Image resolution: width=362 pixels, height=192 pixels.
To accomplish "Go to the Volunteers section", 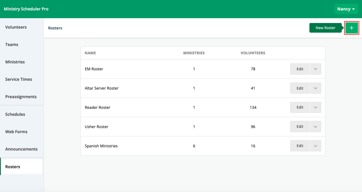I will point(16,27).
